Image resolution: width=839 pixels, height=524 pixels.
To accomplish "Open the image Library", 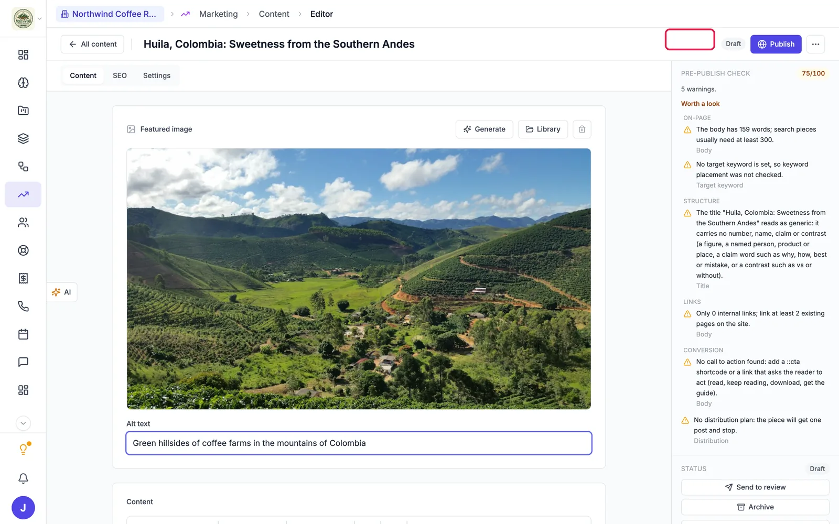I will click(x=543, y=129).
